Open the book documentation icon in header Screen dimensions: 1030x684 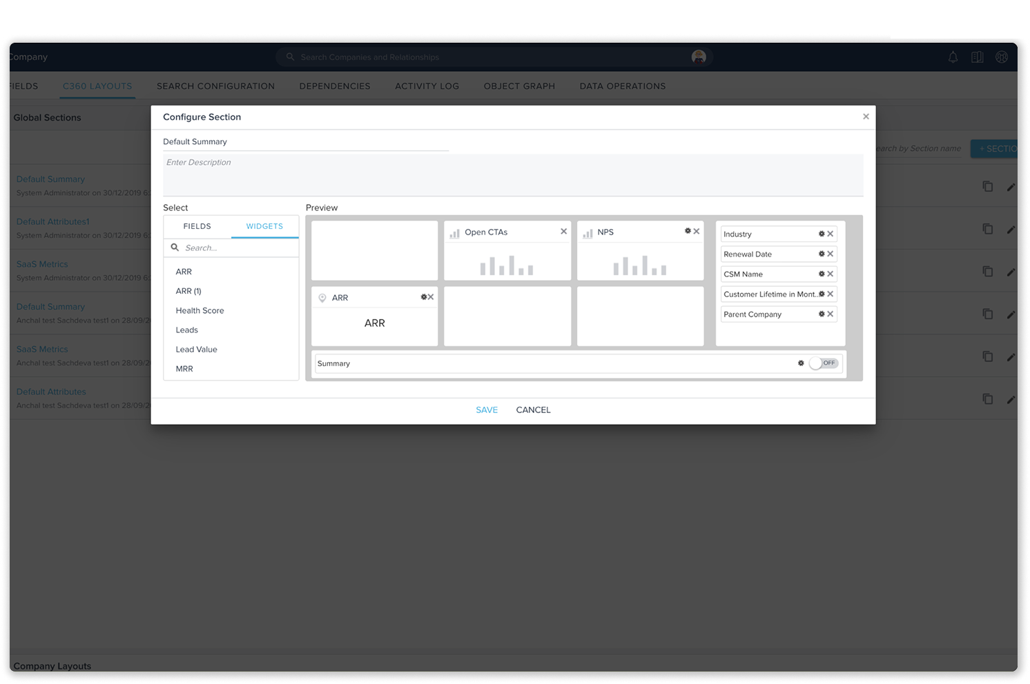click(x=977, y=57)
